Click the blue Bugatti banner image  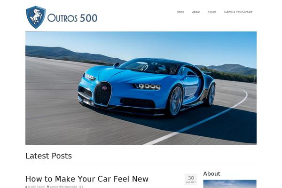(141, 88)
